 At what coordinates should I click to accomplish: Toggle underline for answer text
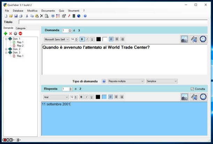pos(91,97)
